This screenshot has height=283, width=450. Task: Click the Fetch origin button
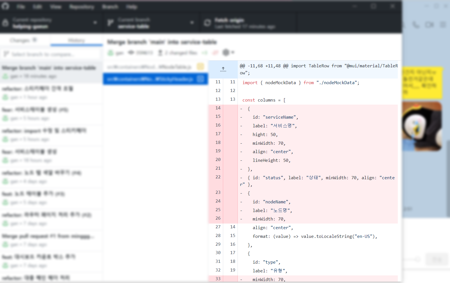click(248, 23)
